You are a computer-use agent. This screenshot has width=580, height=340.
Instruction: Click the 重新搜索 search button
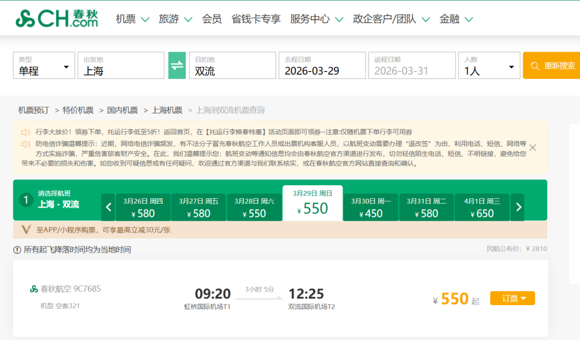552,66
